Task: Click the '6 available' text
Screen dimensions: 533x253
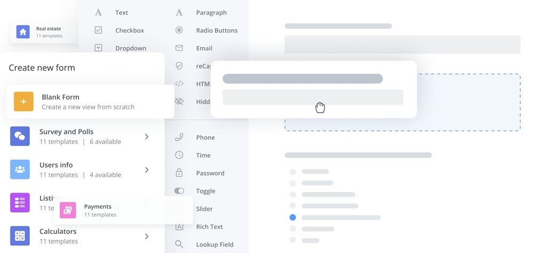Action: tap(106, 142)
